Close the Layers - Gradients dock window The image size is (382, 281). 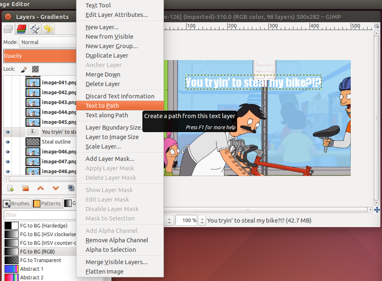pos(8,16)
